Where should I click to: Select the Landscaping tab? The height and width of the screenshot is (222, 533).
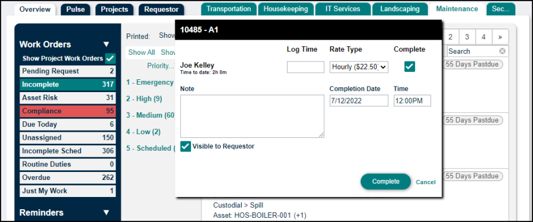click(x=399, y=9)
